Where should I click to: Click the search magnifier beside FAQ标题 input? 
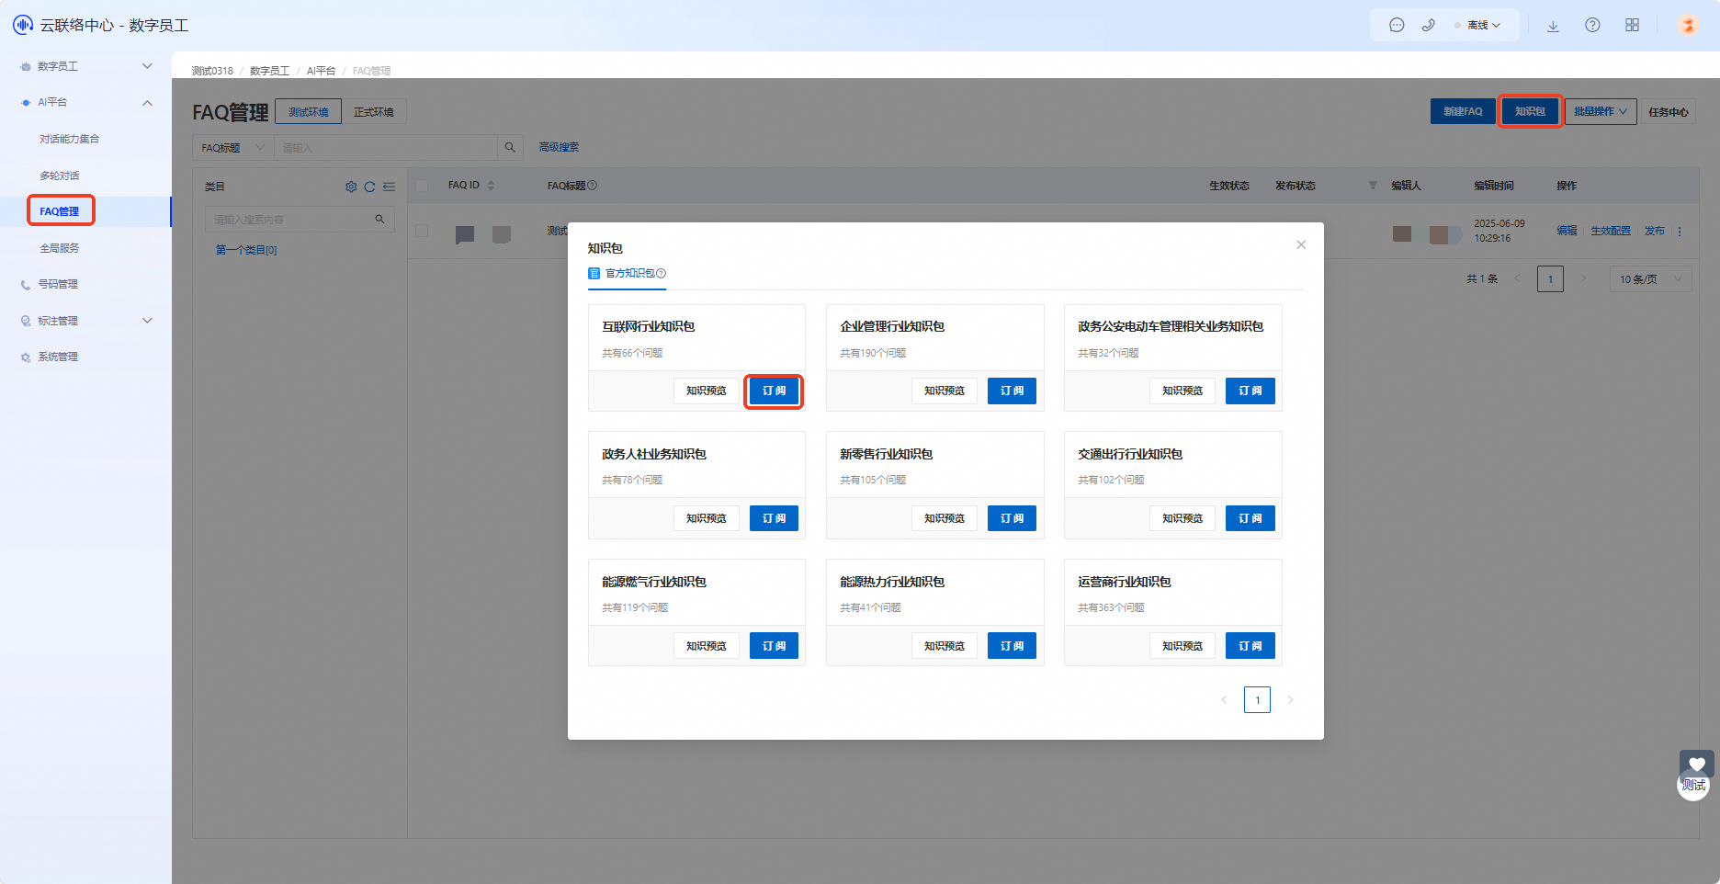pos(510,147)
